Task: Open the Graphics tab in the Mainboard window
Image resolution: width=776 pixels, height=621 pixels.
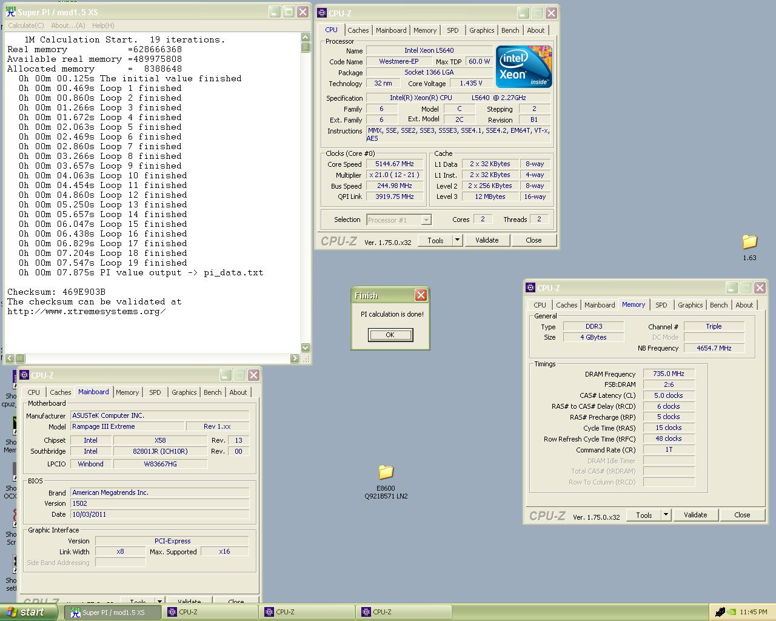Action: coord(184,392)
